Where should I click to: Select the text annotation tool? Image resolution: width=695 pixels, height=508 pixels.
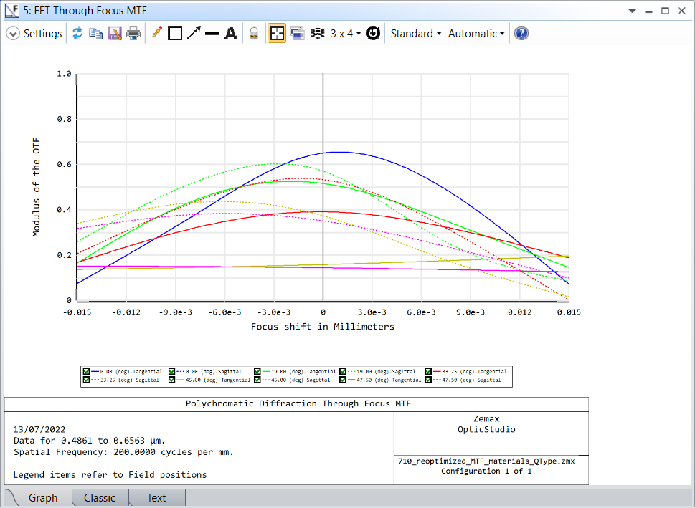230,34
